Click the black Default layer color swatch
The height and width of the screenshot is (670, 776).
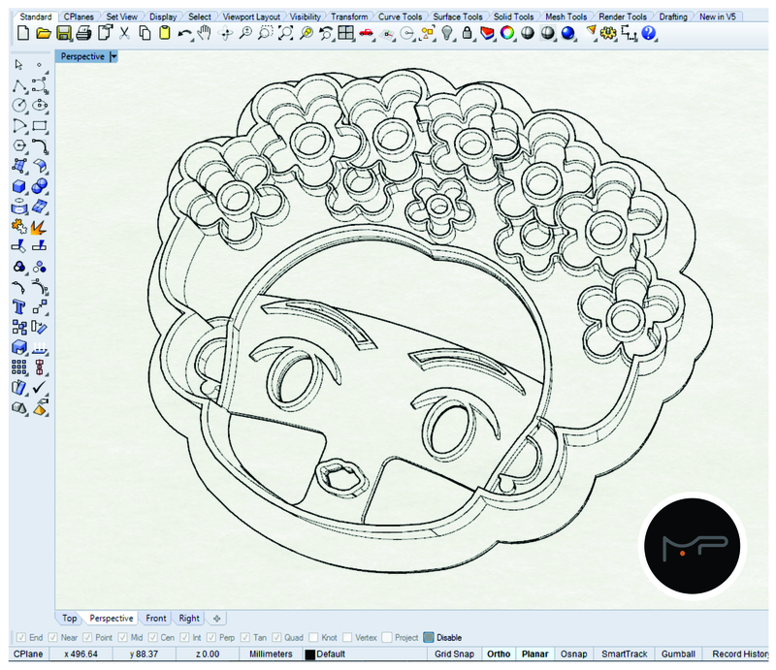tap(308, 654)
